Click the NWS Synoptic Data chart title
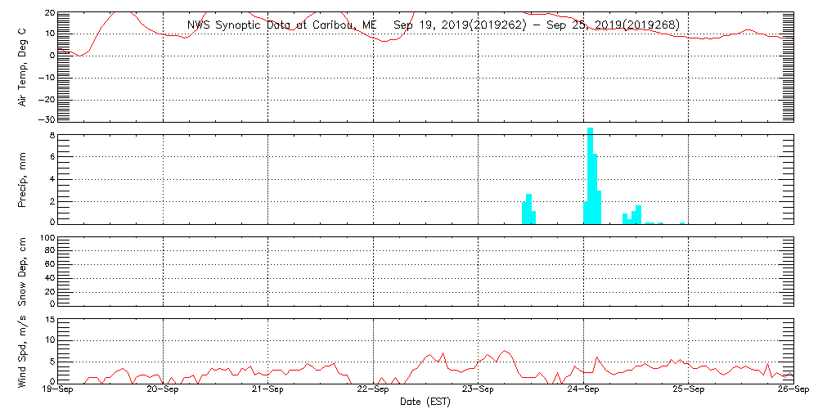This screenshot has width=818, height=409. (433, 25)
